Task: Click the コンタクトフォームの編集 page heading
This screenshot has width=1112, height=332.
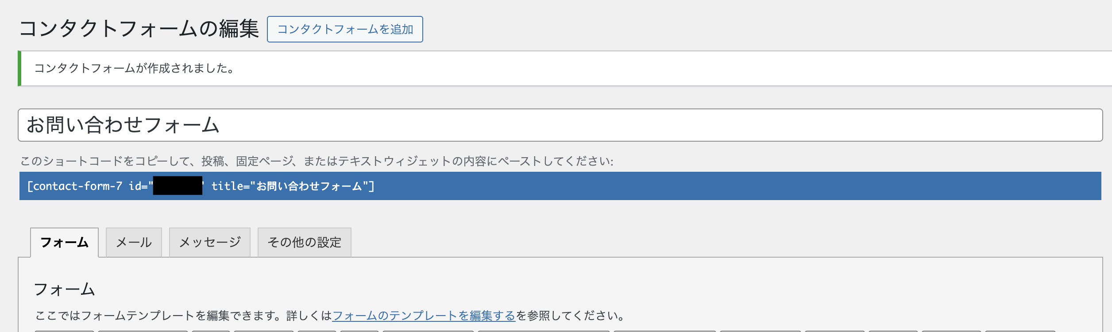Action: pyautogui.click(x=139, y=29)
